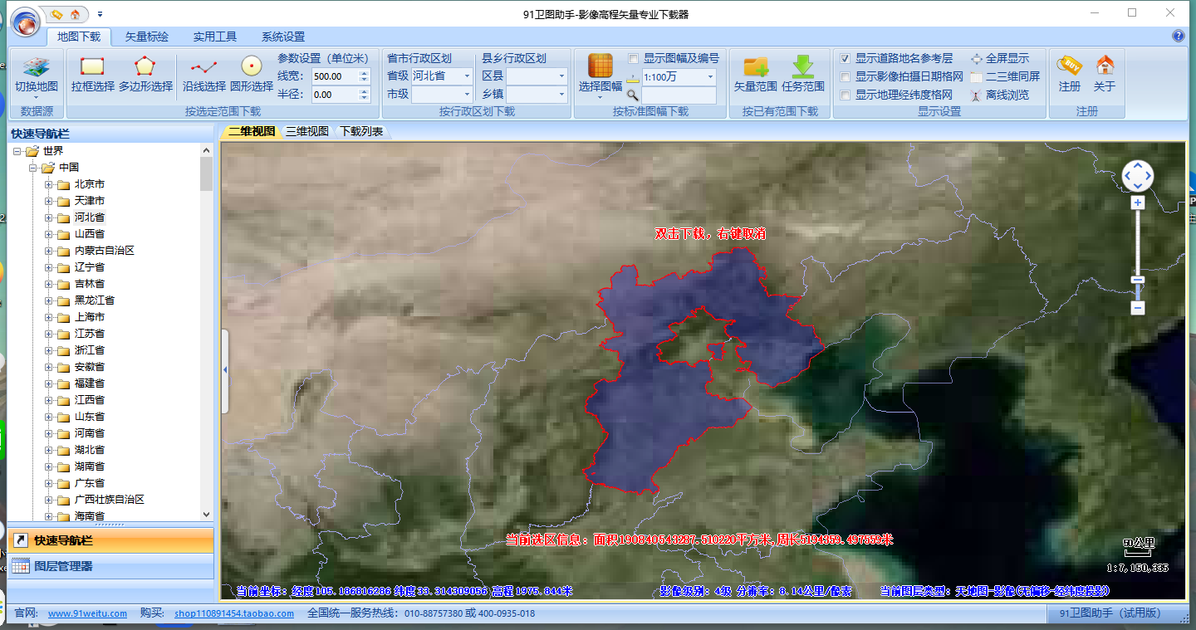Open the quick access toolbar customize arrow
Image resolution: width=1196 pixels, height=630 pixels.
point(100,14)
